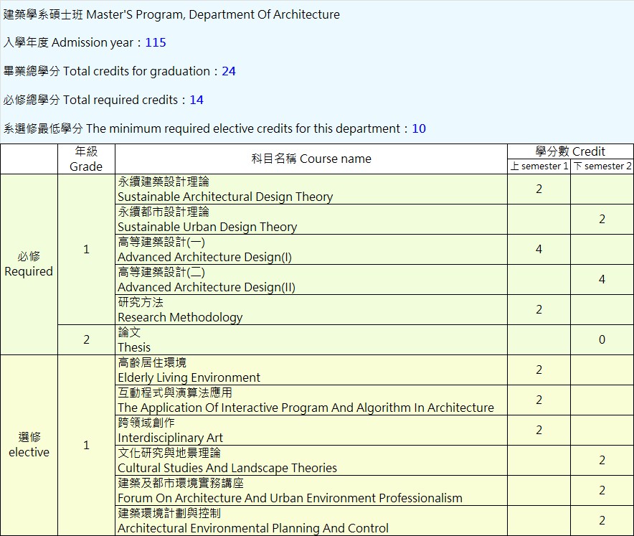Screen dimensions: 634x536
Task: Click Forum On Architecture And Urban Environment Professionalism
Action: (x=290, y=498)
